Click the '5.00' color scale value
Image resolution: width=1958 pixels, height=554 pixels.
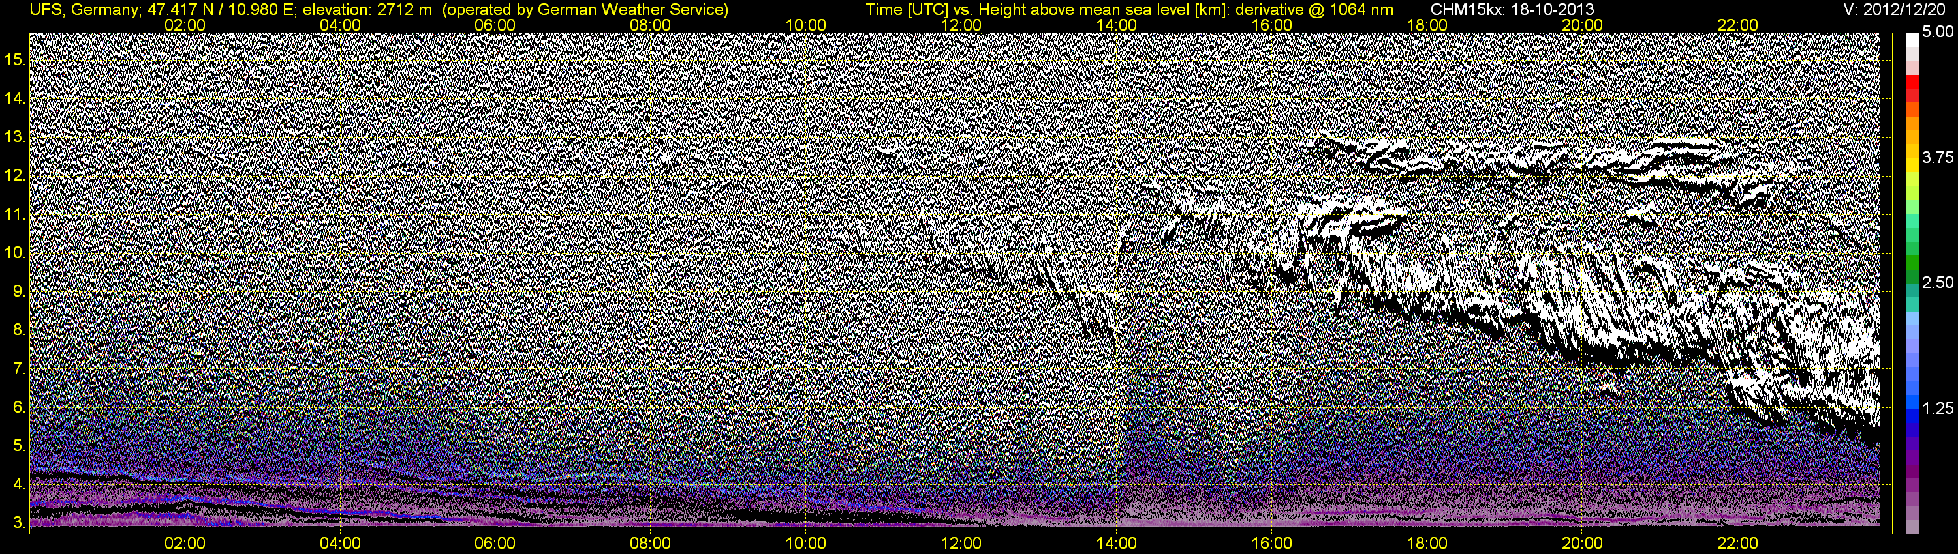pos(1938,32)
